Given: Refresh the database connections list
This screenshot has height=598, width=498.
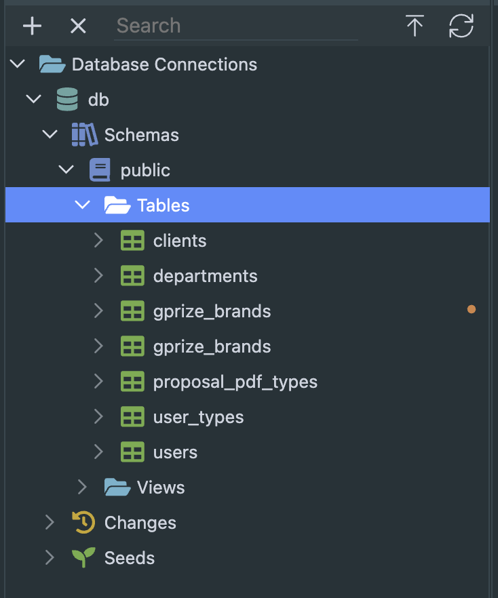Looking at the screenshot, I should pos(461,26).
